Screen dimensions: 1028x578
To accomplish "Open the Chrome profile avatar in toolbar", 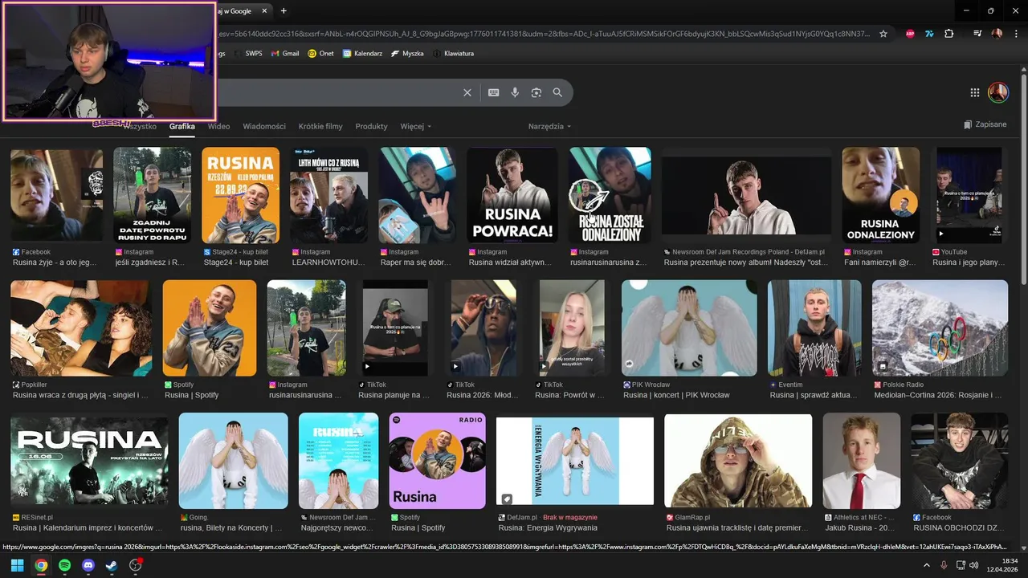I will (997, 34).
